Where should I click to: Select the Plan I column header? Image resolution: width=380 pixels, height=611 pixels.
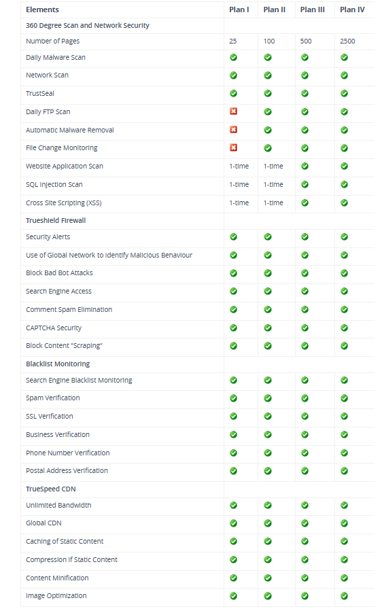click(x=239, y=10)
